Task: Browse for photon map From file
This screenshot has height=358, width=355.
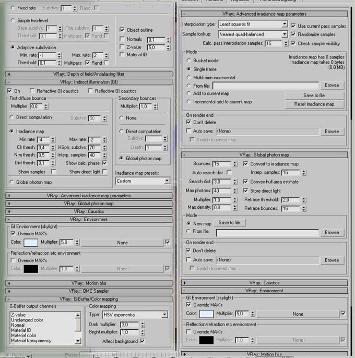Action: pyautogui.click(x=332, y=232)
